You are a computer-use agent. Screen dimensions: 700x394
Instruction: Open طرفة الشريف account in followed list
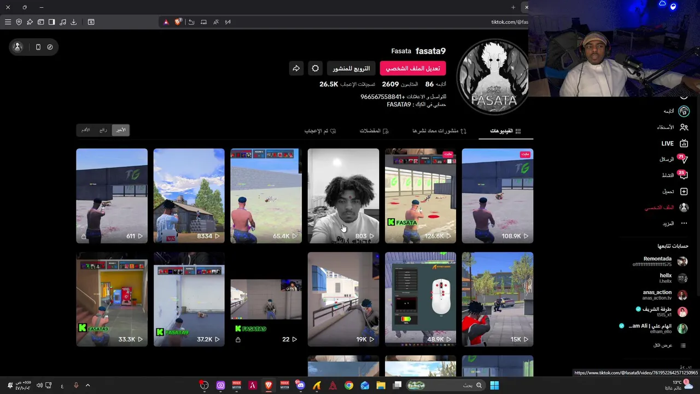[662, 311]
